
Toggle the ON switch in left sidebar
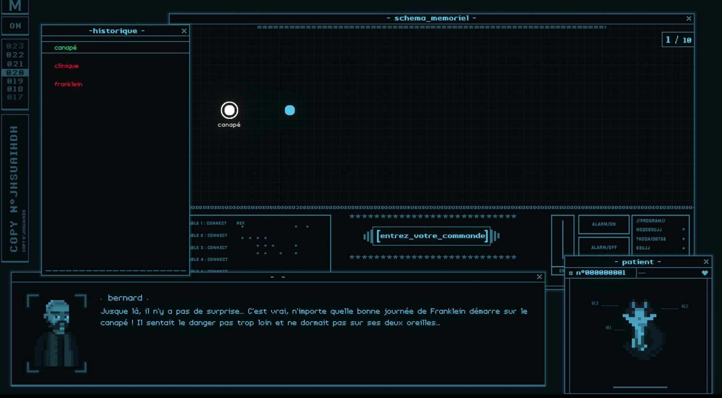click(15, 26)
